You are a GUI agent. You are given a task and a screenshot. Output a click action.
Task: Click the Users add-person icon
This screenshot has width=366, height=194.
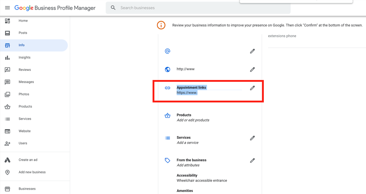[x=8, y=143]
